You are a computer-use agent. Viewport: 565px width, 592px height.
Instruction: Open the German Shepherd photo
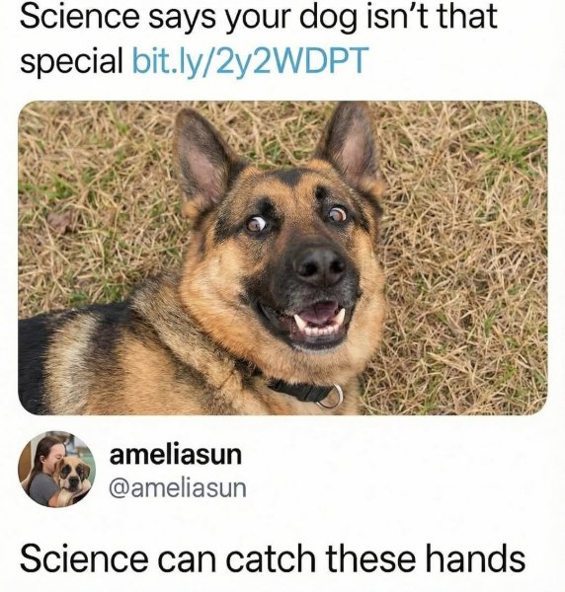coord(282,258)
